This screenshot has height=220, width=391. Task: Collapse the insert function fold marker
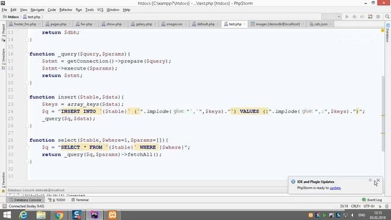[x=26, y=97]
